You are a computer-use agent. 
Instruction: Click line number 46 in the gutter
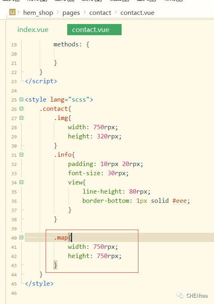[x=14, y=293]
